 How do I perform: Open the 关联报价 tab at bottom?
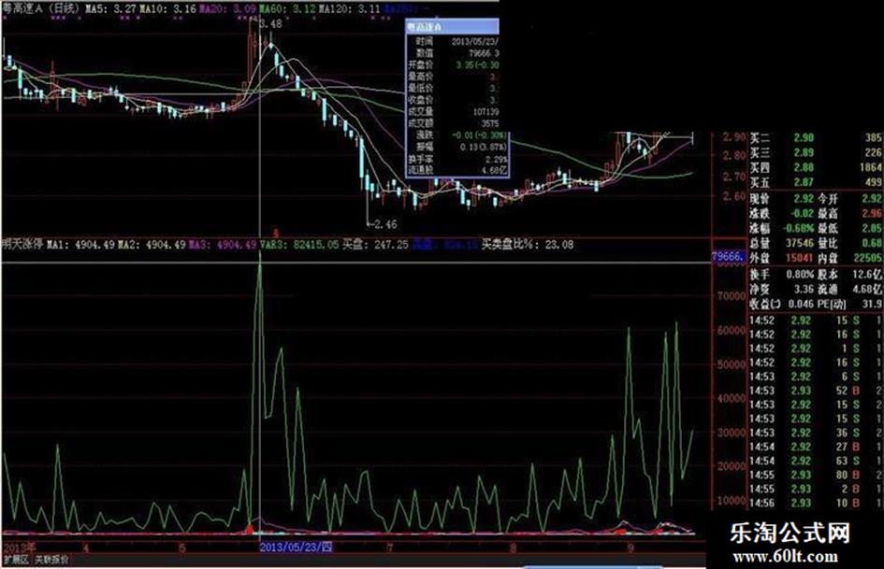[x=51, y=560]
